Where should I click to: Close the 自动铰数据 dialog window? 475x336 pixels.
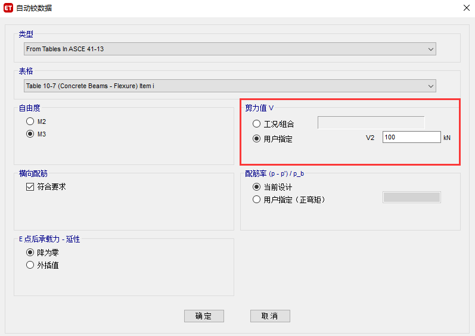tap(465, 8)
